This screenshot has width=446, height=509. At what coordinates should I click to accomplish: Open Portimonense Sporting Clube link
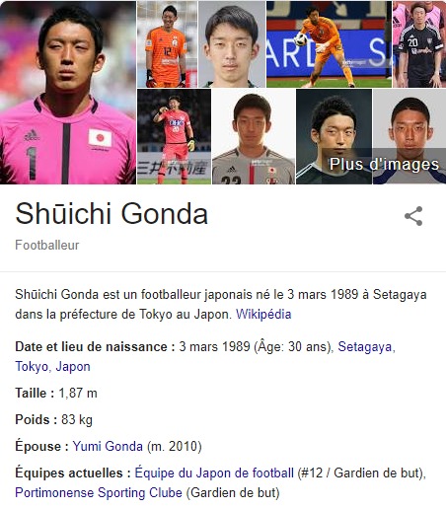(x=99, y=492)
